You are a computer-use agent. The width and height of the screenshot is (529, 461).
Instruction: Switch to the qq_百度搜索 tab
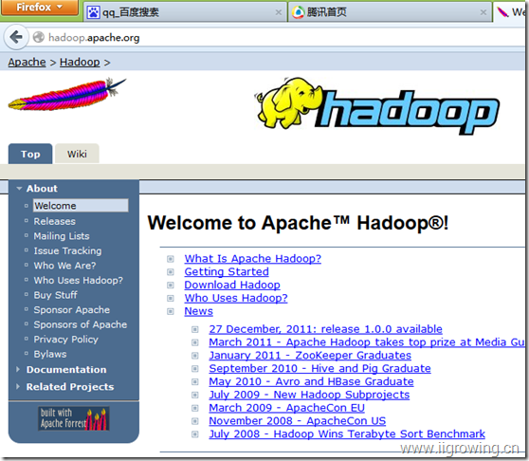[x=184, y=12]
